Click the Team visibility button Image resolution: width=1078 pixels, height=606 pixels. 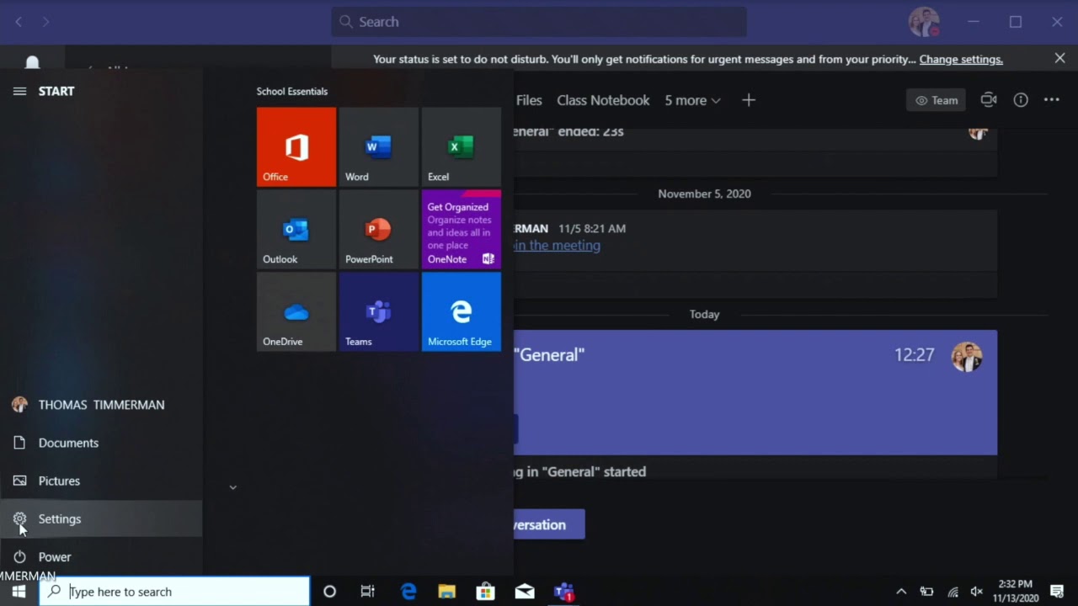coord(936,100)
